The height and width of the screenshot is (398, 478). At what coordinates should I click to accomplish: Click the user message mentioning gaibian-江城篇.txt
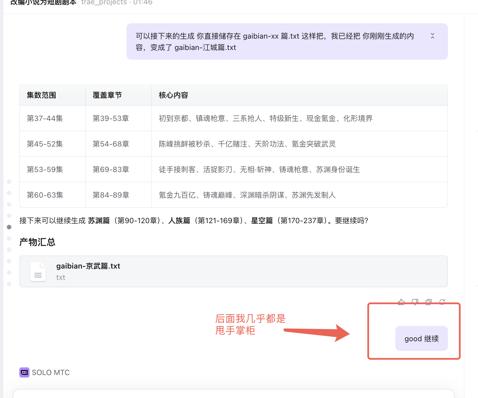coord(275,42)
